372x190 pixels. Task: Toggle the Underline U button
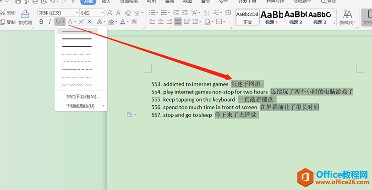click(x=58, y=22)
